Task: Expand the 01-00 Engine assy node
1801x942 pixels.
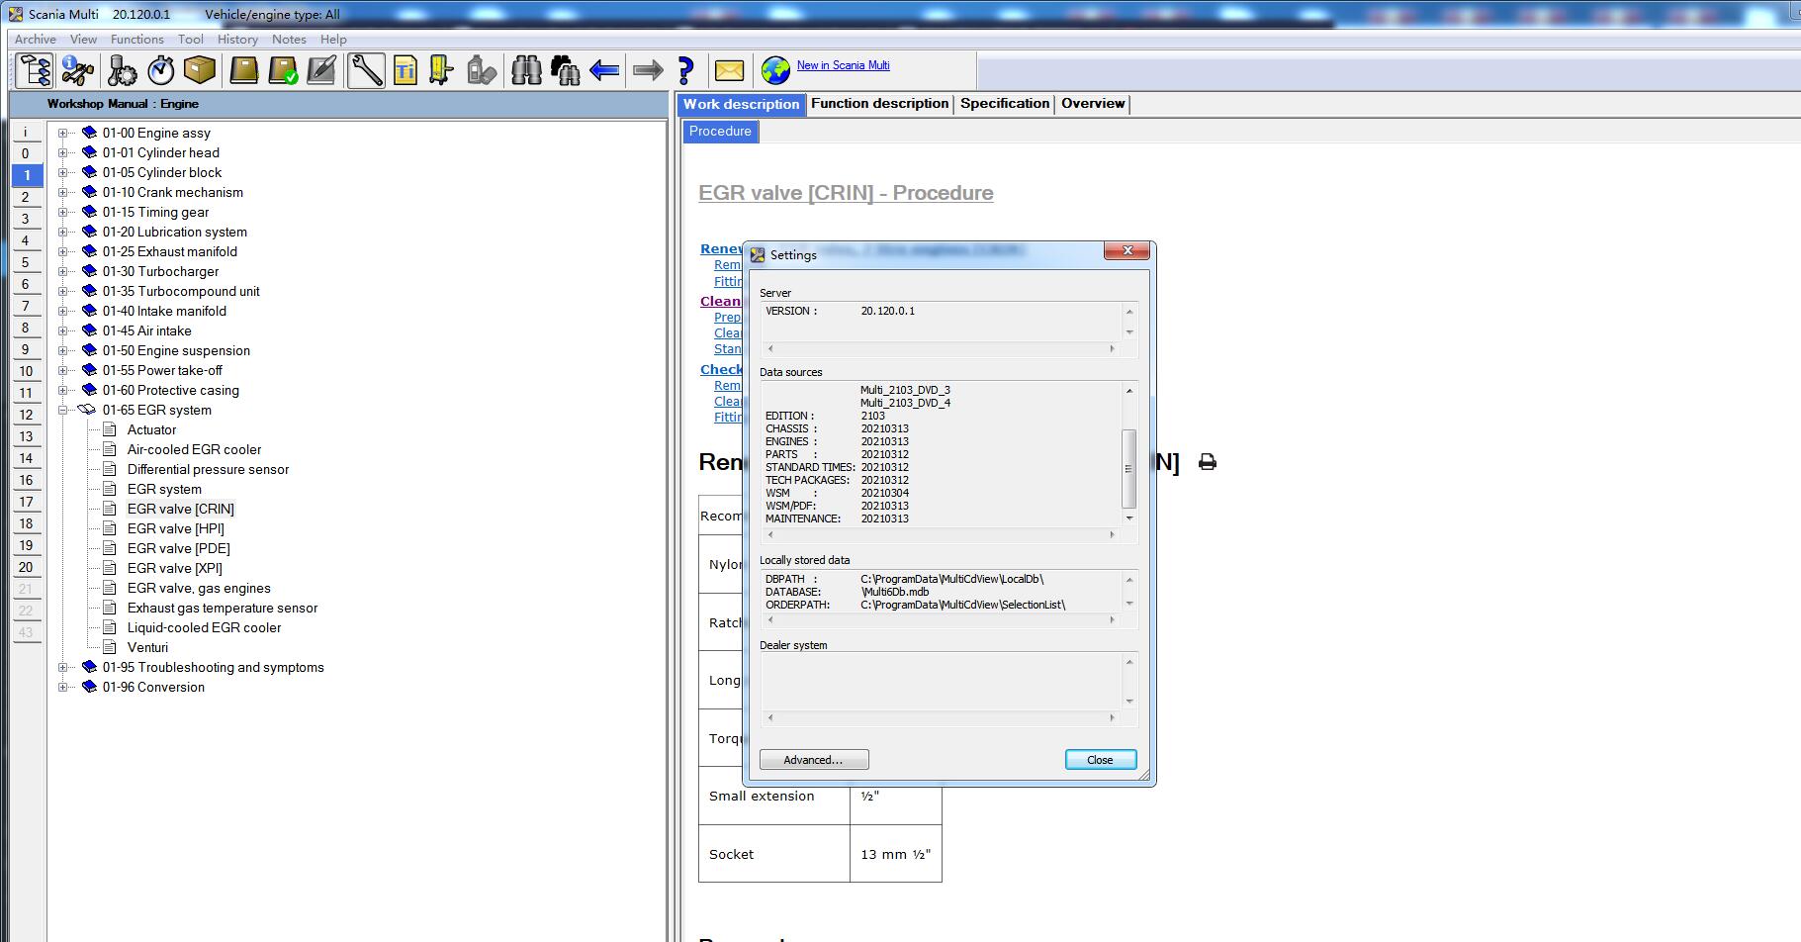Action: pos(63,133)
